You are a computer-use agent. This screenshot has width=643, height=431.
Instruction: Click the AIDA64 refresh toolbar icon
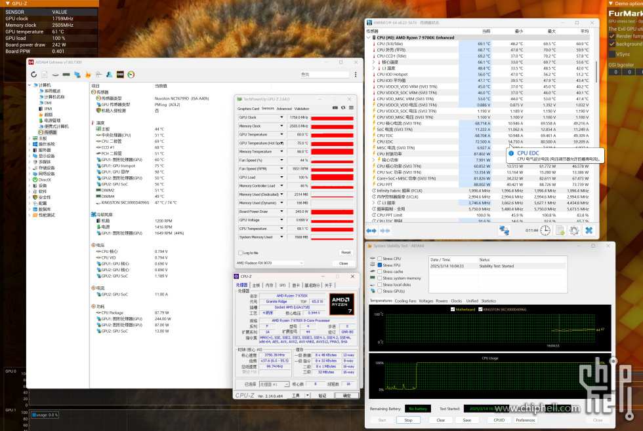pos(33,75)
